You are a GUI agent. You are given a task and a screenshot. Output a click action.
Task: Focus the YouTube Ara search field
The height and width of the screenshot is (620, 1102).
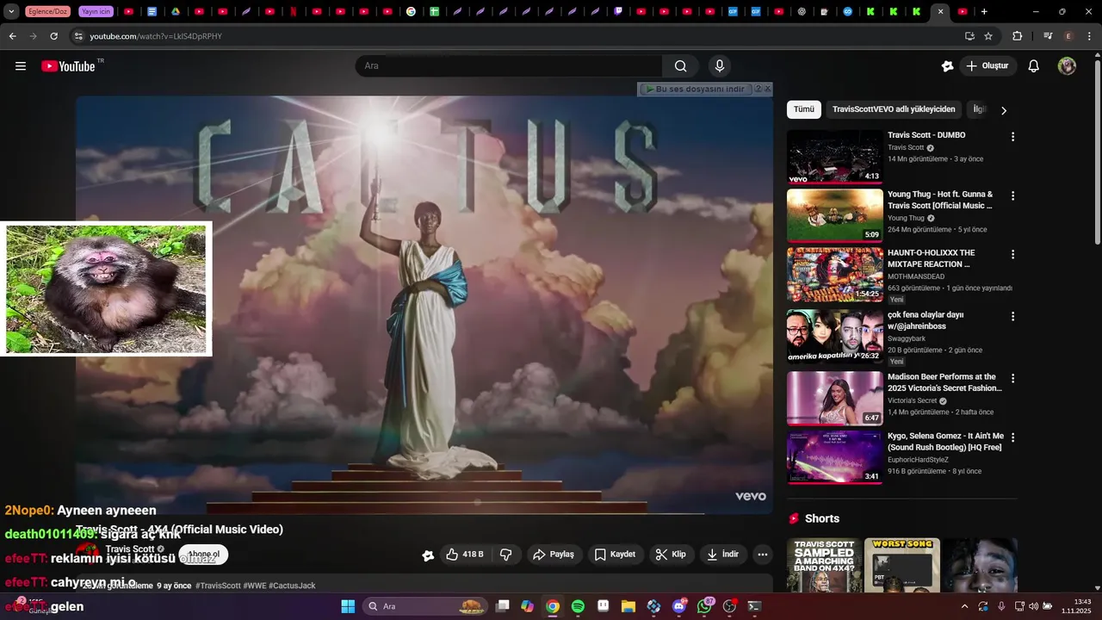click(x=509, y=66)
